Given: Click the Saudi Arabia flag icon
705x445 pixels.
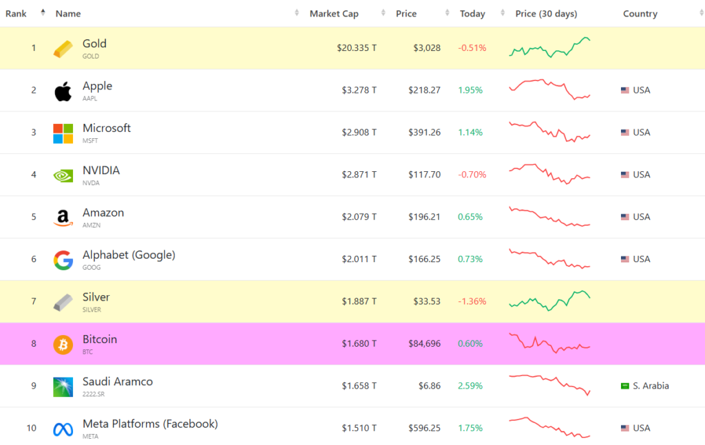Looking at the screenshot, I should 625,386.
